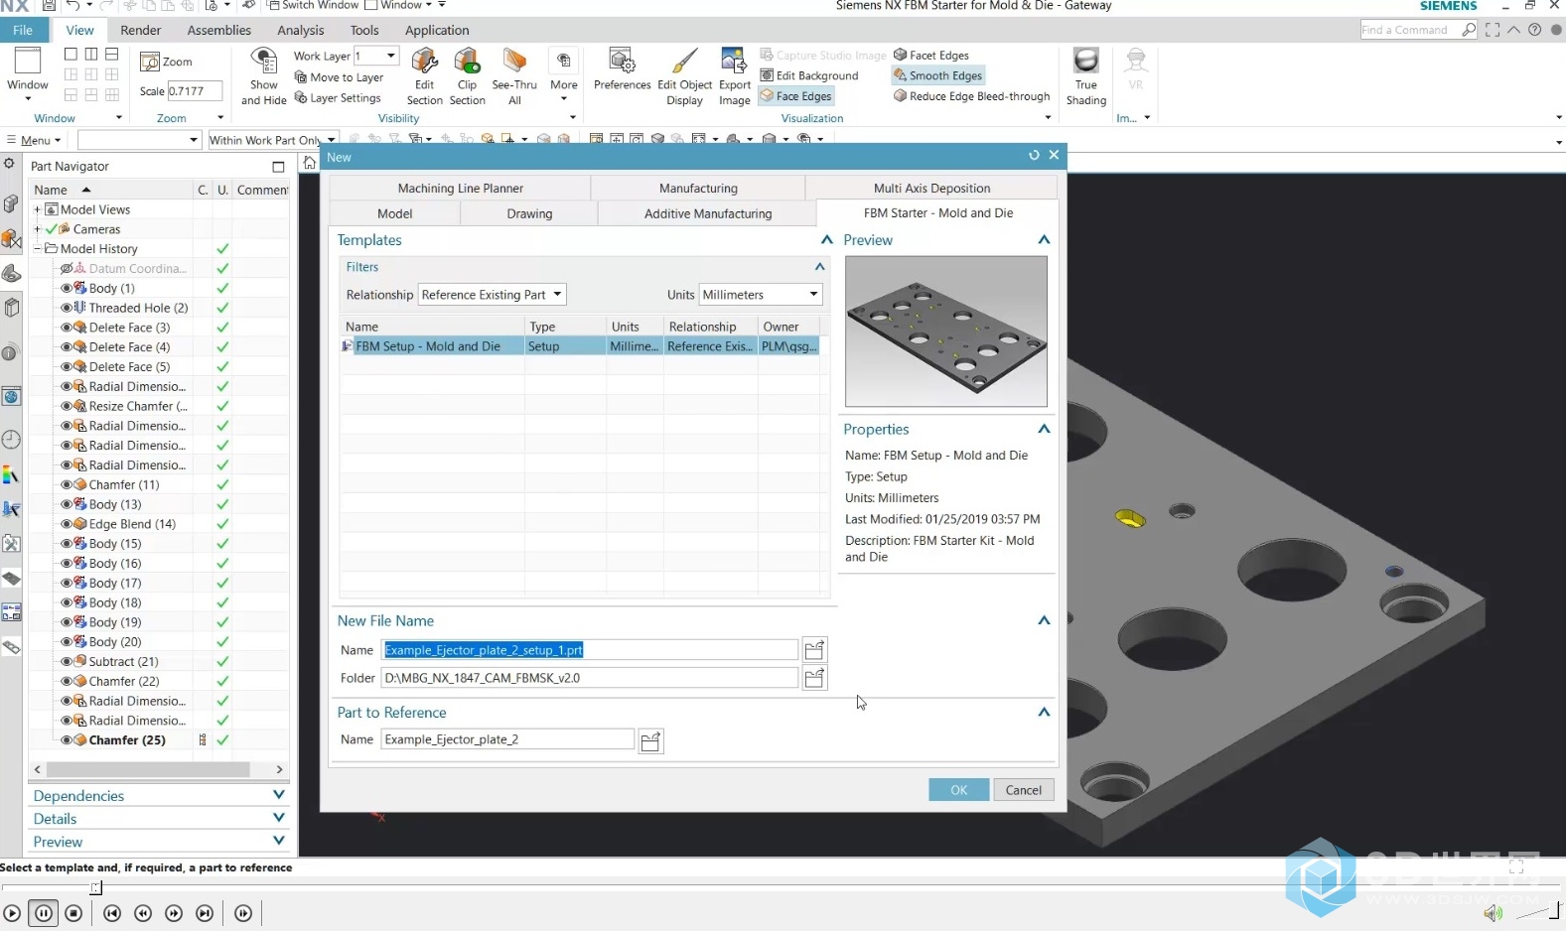Switch to Drawing tab
Image resolution: width=1566 pixels, height=931 pixels.
(x=529, y=213)
